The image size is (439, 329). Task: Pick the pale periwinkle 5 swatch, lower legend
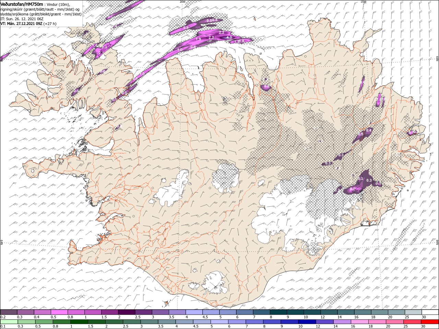click(x=219, y=322)
